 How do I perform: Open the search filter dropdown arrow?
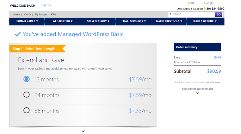pyautogui.click(x=170, y=14)
